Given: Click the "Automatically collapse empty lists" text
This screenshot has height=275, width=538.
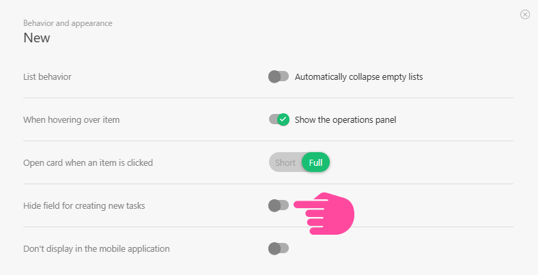Looking at the screenshot, I should click(x=358, y=76).
